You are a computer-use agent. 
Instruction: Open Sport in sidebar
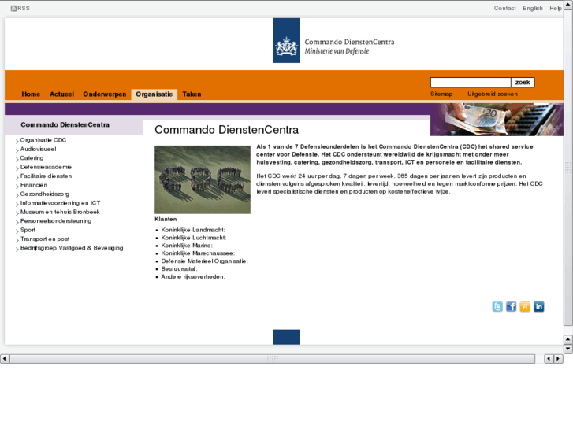coord(28,230)
